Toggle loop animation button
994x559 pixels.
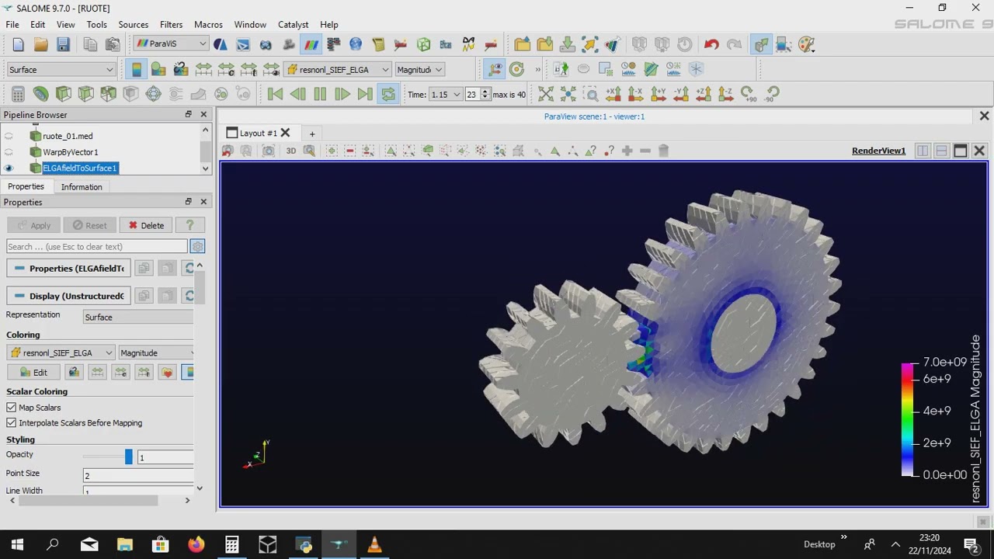coord(388,94)
